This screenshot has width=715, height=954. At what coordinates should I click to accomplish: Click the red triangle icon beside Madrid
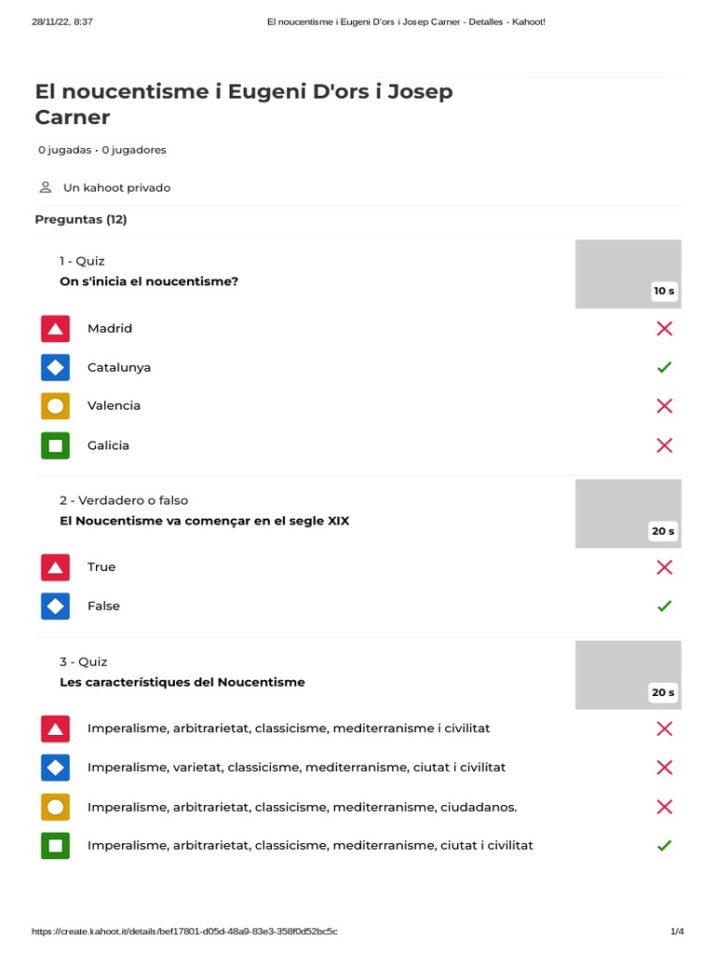(56, 329)
